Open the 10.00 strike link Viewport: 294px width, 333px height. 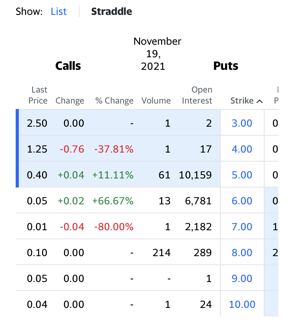point(242,304)
